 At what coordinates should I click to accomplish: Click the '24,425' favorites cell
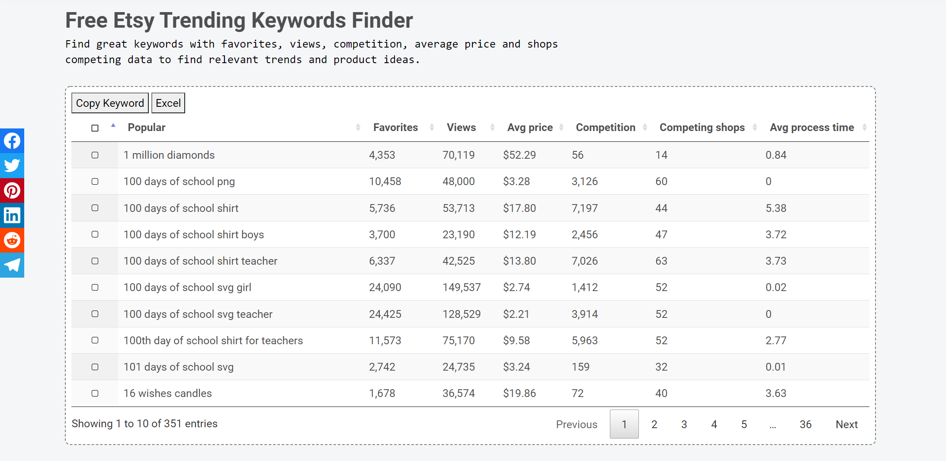[x=385, y=314]
